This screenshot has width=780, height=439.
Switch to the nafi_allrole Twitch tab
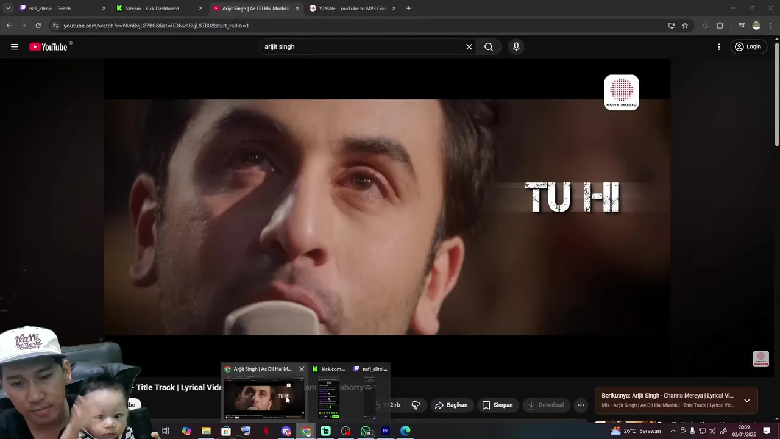[62, 9]
